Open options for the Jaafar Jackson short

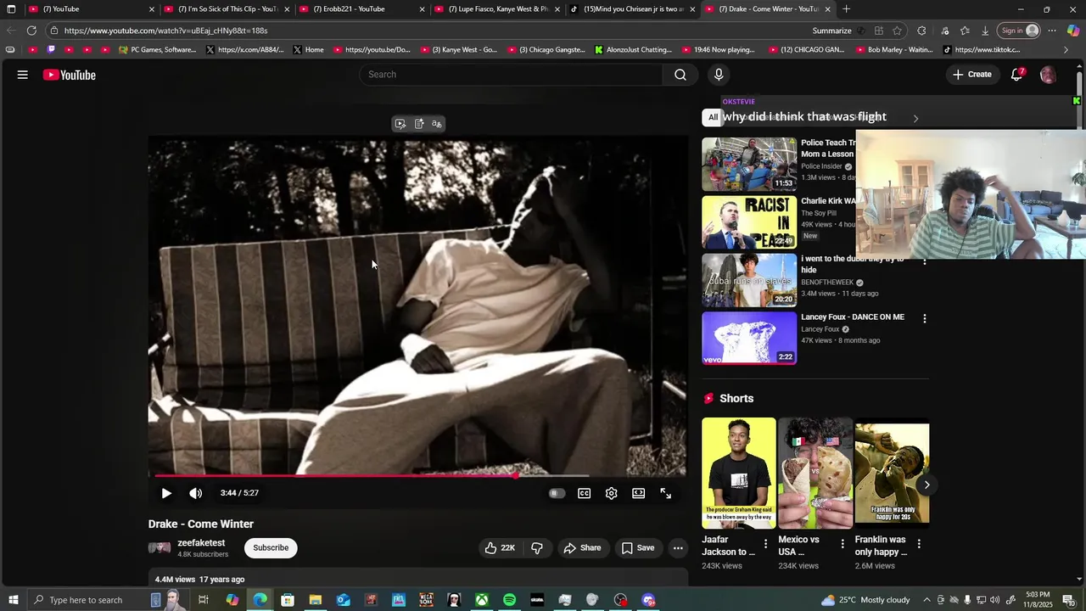pos(765,544)
